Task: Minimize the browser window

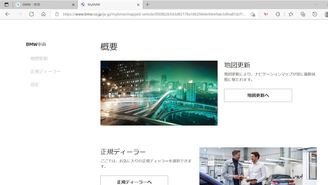Action: 316,4
